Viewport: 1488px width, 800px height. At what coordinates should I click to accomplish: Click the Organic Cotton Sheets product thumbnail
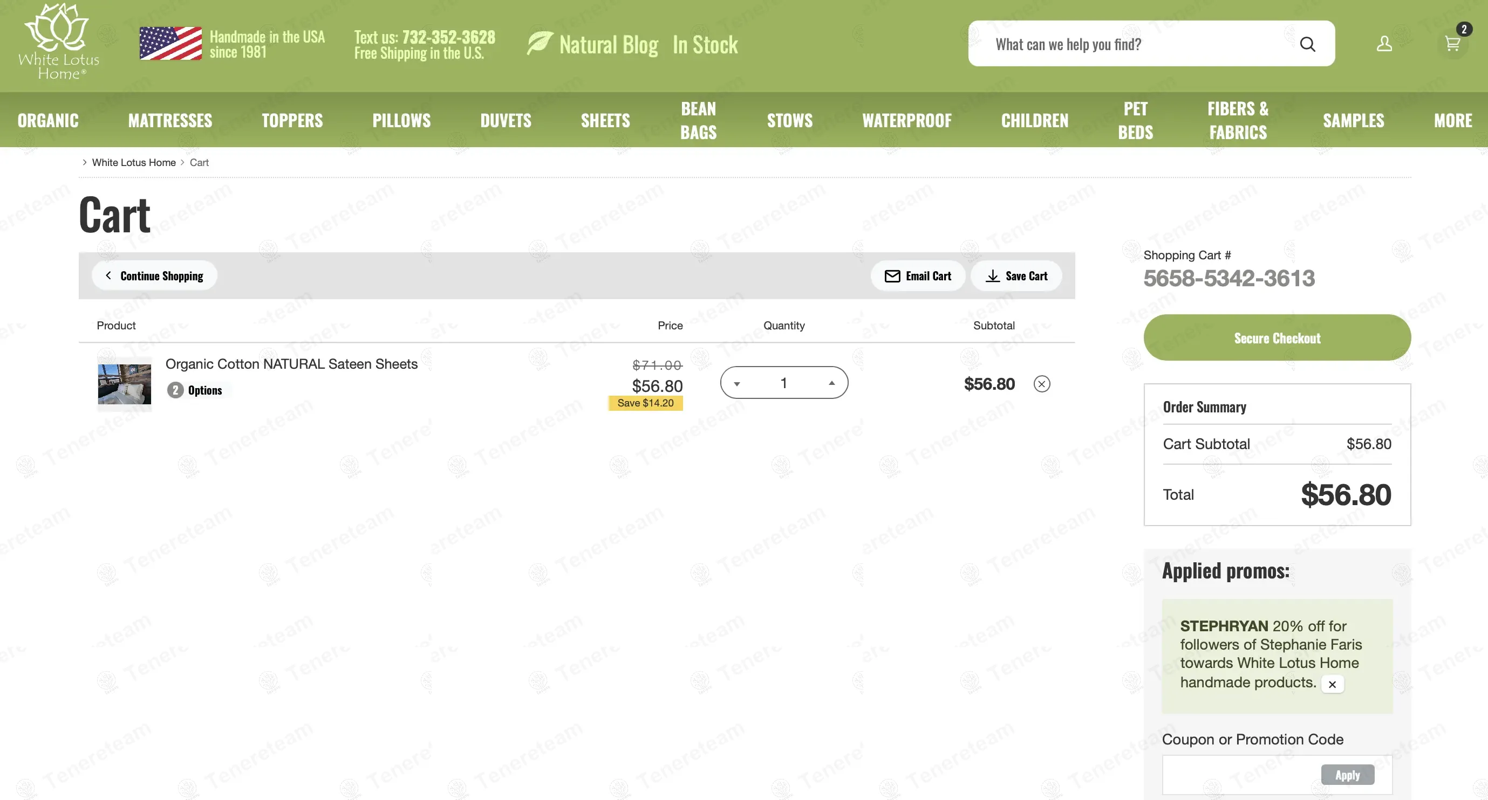(124, 384)
